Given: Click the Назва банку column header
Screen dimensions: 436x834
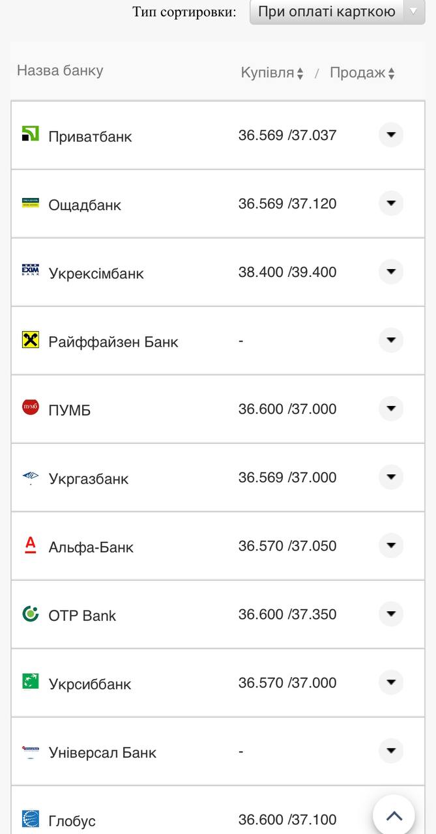Looking at the screenshot, I should point(60,70).
